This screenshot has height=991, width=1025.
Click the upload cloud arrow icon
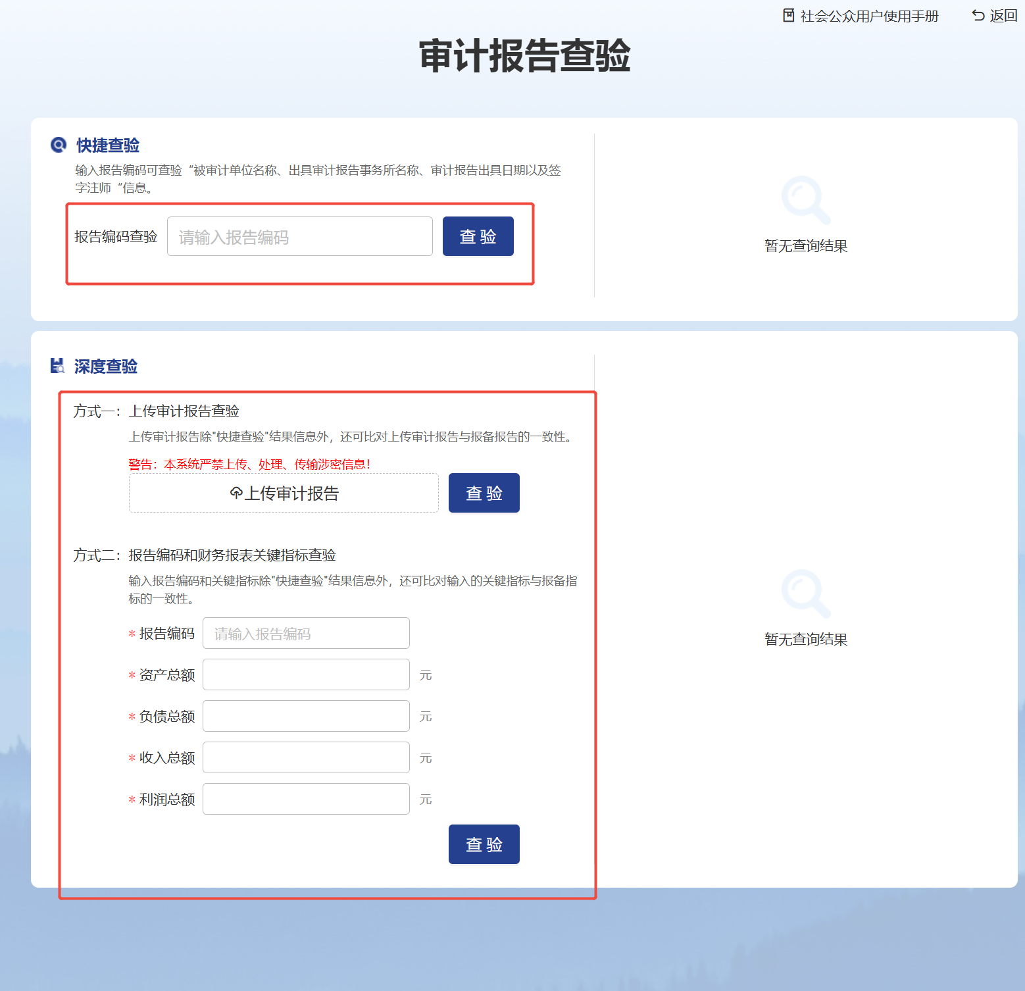click(x=236, y=493)
